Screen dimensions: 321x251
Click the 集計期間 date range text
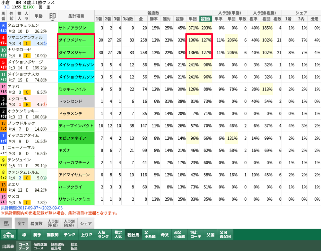point(32,208)
